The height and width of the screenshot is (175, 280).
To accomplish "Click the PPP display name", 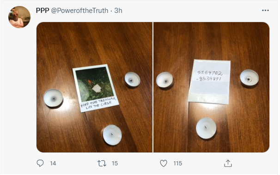I will pos(43,11).
